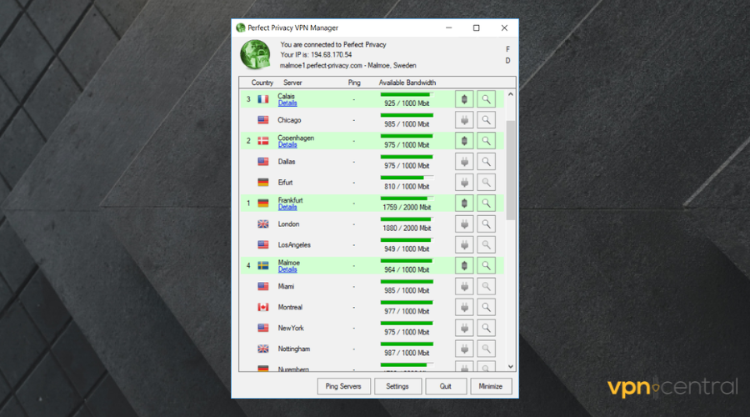Sort list by Server column header
The height and width of the screenshot is (417, 750).
tap(292, 83)
